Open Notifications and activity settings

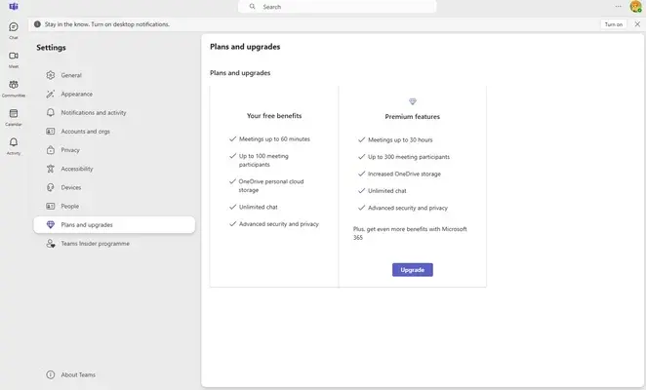[93, 112]
